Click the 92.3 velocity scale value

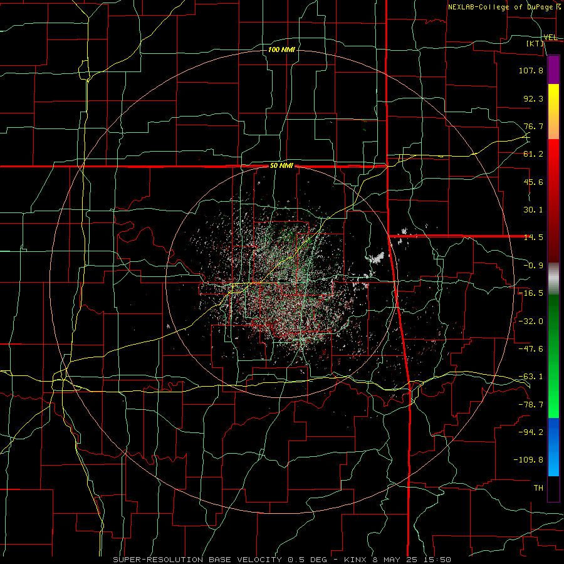pyautogui.click(x=533, y=98)
